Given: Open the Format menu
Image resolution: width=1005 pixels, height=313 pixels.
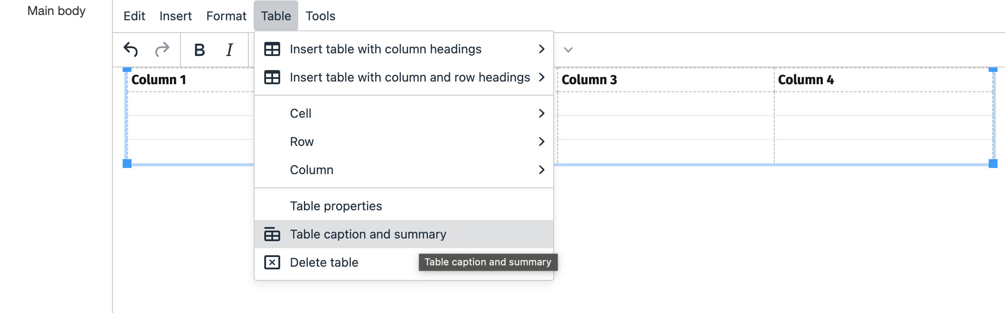Looking at the screenshot, I should tap(226, 16).
